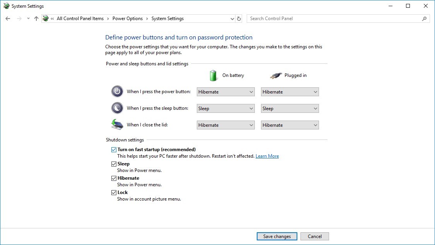435x245 pixels.
Task: Click the Control Panel address bar icon
Action: pyautogui.click(x=46, y=19)
